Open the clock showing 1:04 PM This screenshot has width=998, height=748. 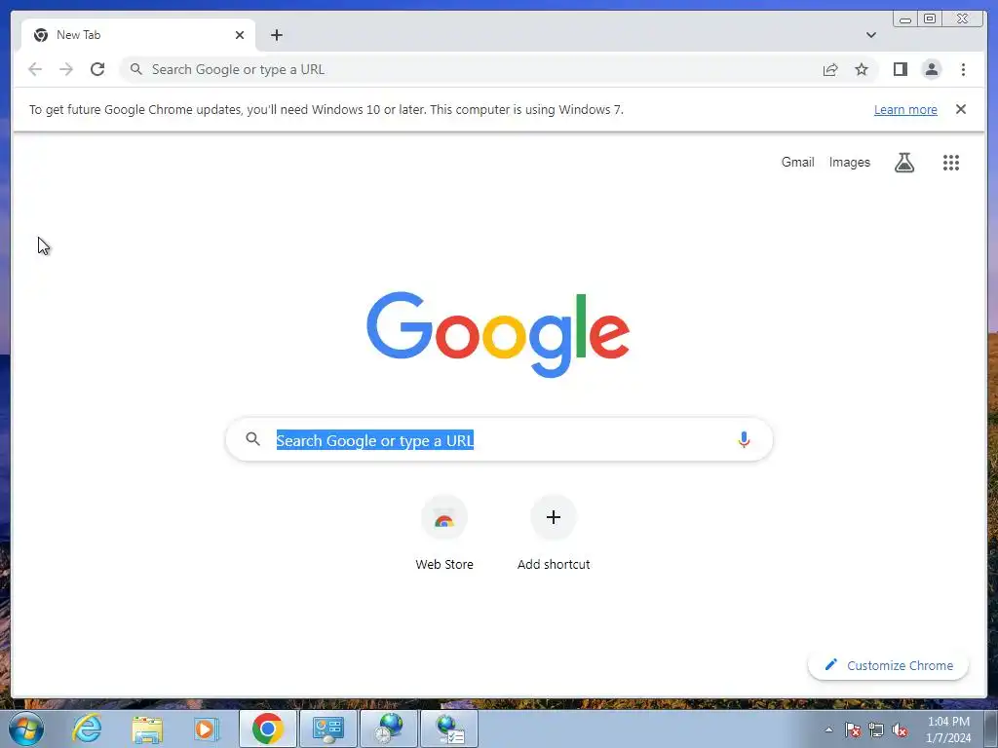947,729
